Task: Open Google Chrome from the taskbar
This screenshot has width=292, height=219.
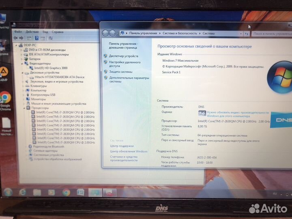Action: point(66,192)
